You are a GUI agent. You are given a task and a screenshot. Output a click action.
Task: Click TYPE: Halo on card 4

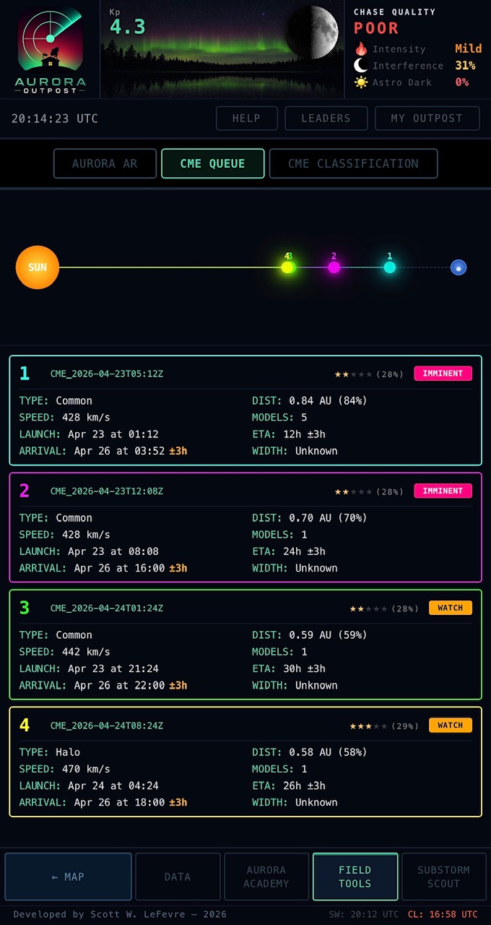[x=50, y=752]
